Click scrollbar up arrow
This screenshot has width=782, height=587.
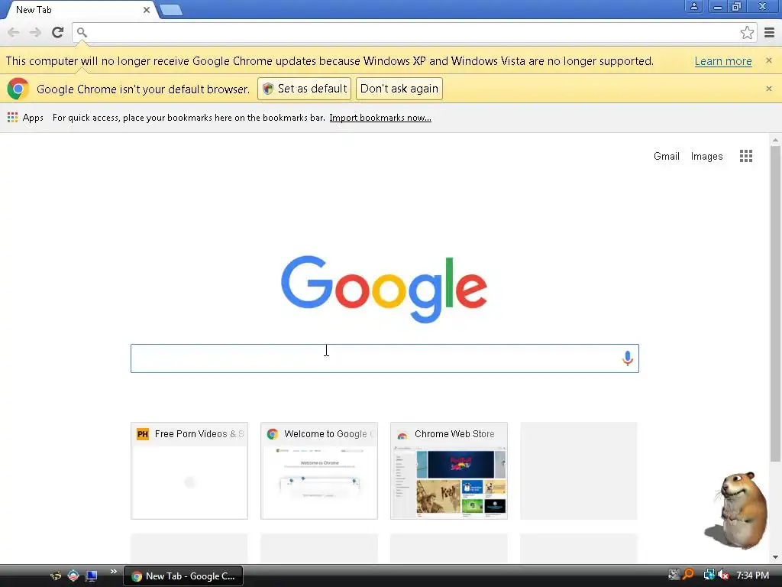click(774, 140)
